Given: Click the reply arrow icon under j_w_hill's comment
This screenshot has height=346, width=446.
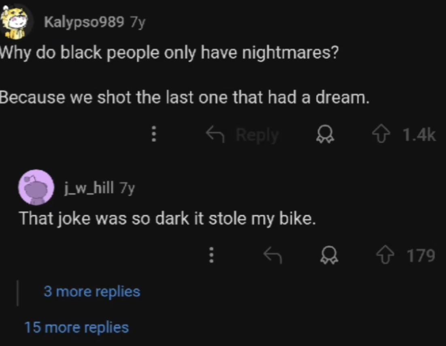Looking at the screenshot, I should 272,255.
